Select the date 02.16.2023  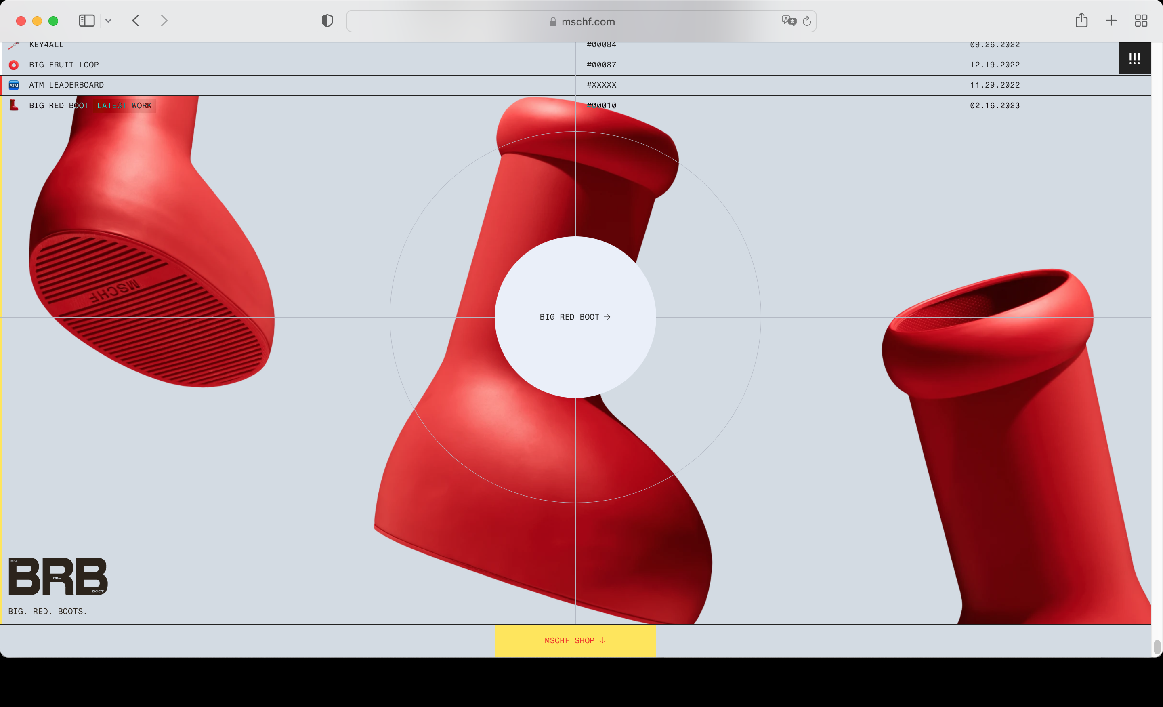click(995, 106)
